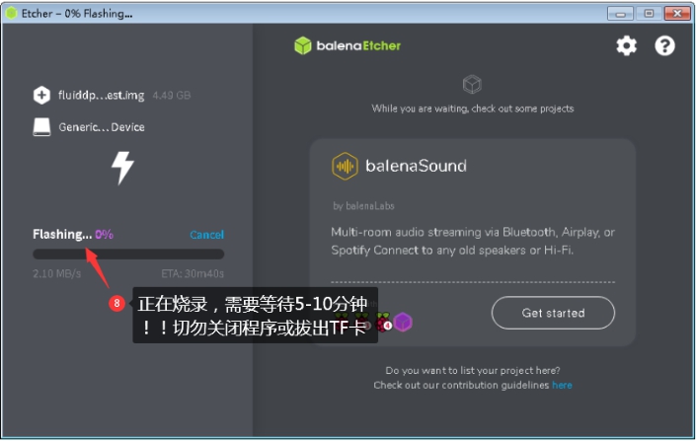Click the Flashing... status text
696x441 pixels.
click(62, 234)
